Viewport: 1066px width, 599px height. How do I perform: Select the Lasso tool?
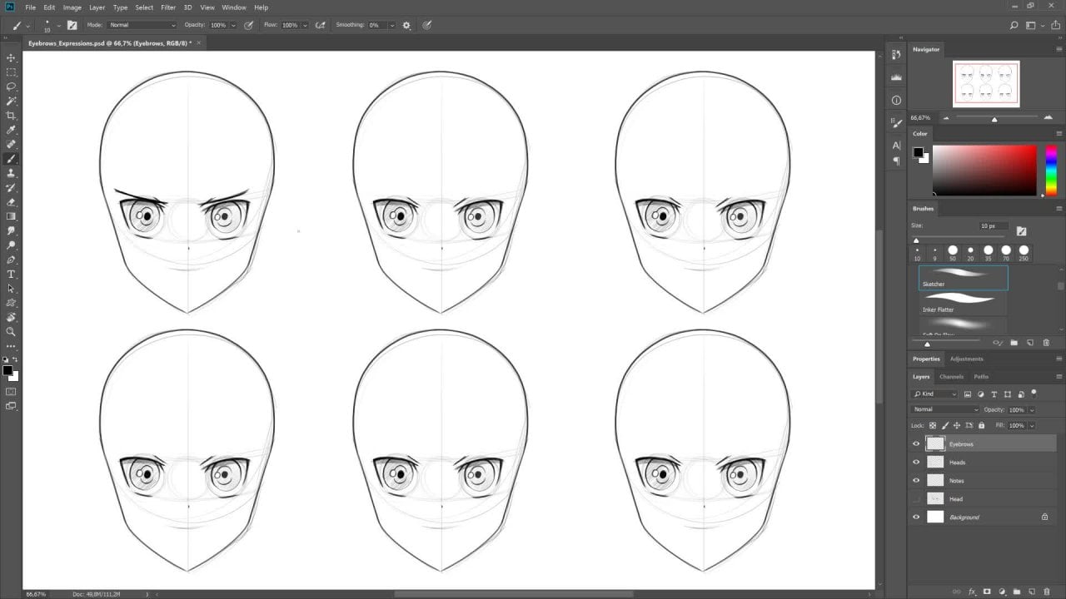click(x=11, y=87)
